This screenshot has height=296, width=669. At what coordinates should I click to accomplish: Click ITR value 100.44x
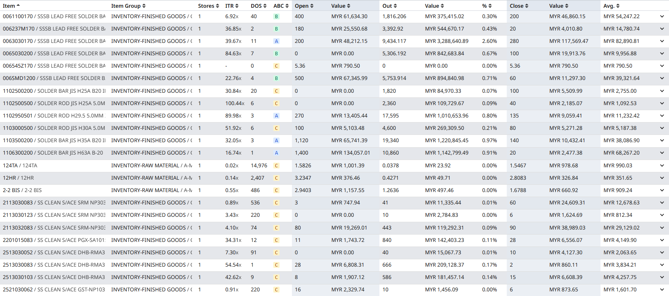coord(235,103)
